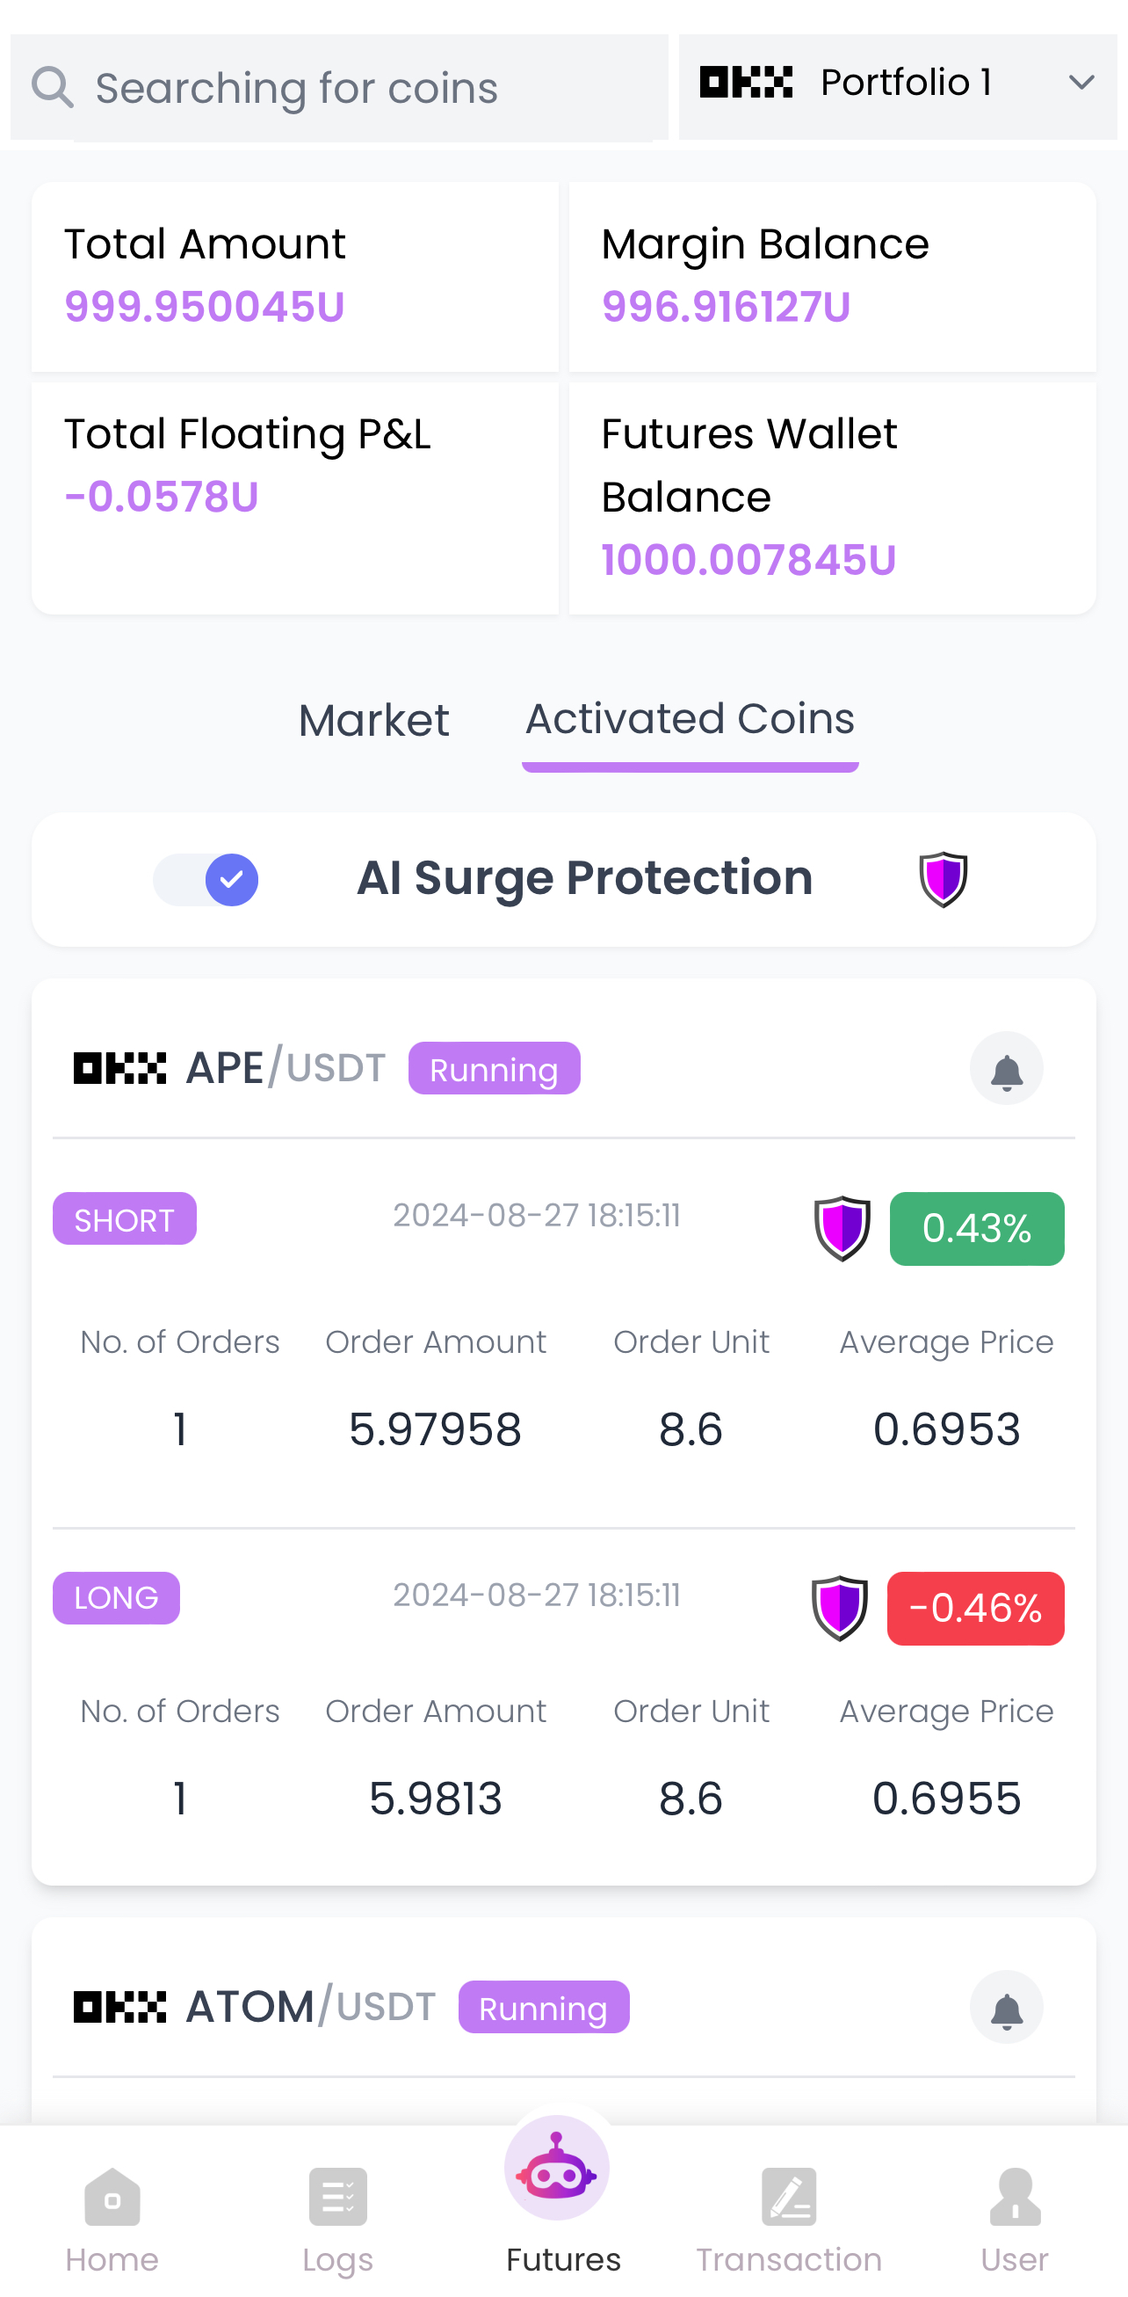1128x2297 pixels.
Task: Click shield icon on APE SHORT position
Action: click(x=842, y=1228)
